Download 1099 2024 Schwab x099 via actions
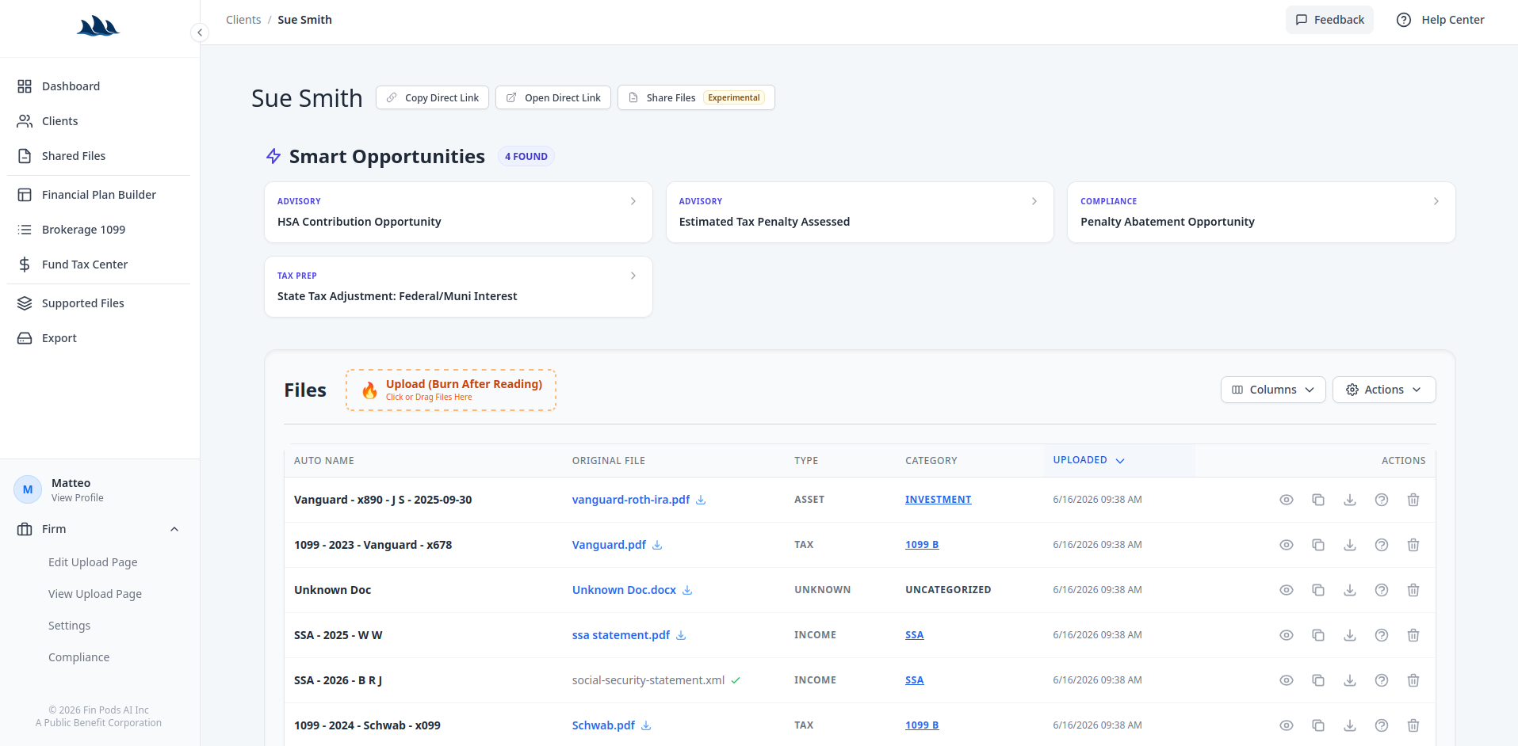Screen dimensions: 1518x746 1350,725
